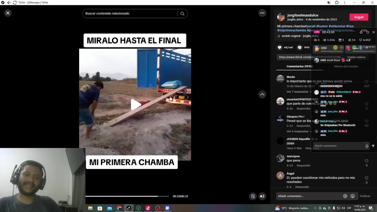Open browser extensions puzzle icon
Image resolution: width=377 pixels, height=212 pixels.
(337, 3)
